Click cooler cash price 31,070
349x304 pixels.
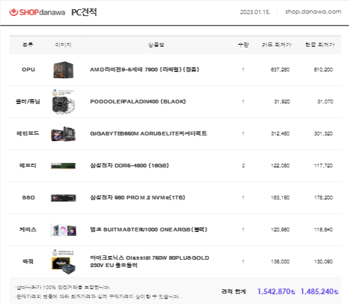[325, 102]
